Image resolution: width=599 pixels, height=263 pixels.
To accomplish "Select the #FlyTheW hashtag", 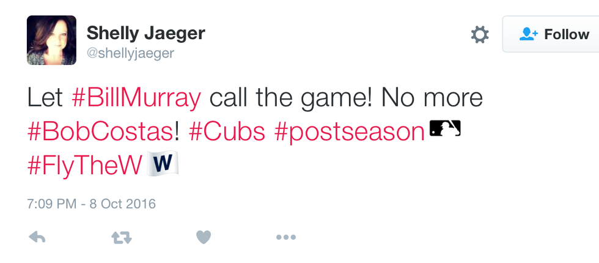I will tap(85, 165).
